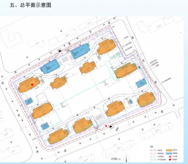The width and height of the screenshot is (188, 164).
Task: Click the scale label beside the north arrow
Action: coord(116,158)
